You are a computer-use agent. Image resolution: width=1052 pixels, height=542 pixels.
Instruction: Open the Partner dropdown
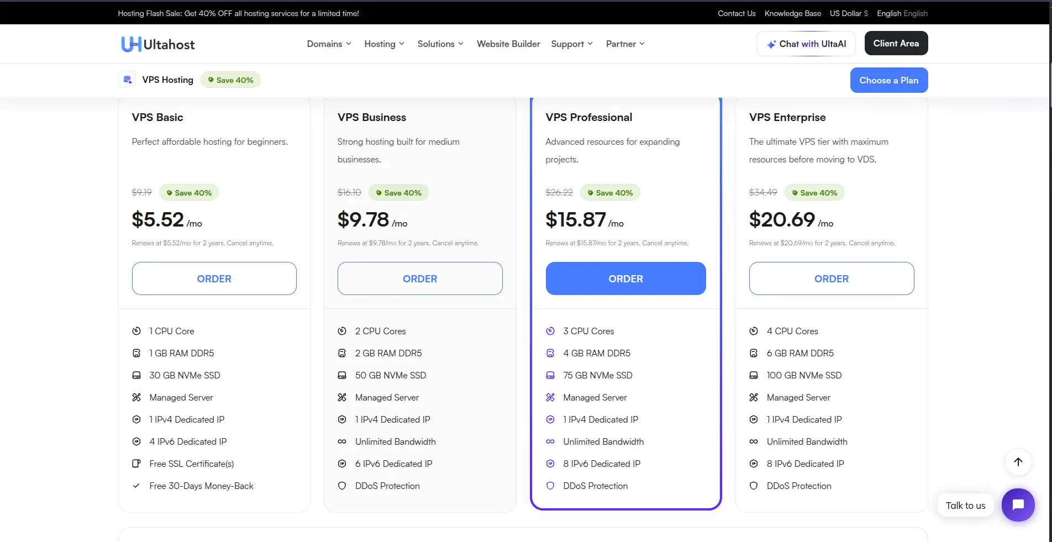point(625,44)
